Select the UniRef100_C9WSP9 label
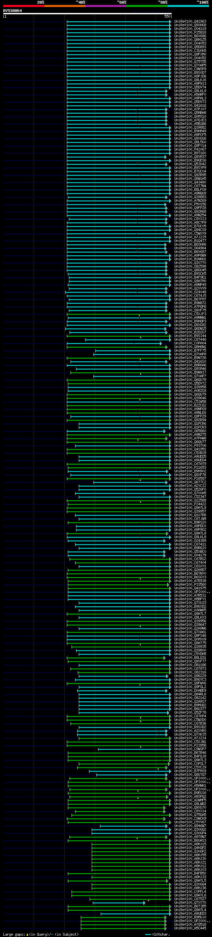Viewport: 212px width, 937px height. (x=190, y=69)
